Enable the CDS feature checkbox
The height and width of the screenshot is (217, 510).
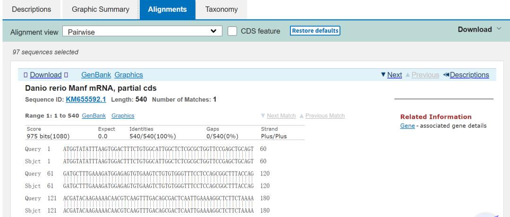click(232, 31)
